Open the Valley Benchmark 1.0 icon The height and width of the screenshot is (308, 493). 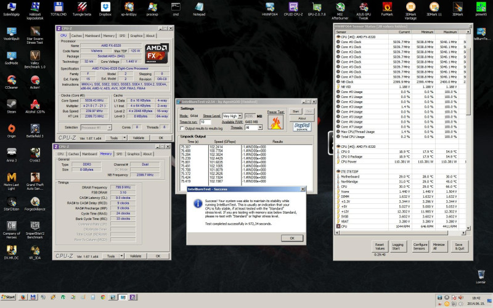pyautogui.click(x=35, y=59)
